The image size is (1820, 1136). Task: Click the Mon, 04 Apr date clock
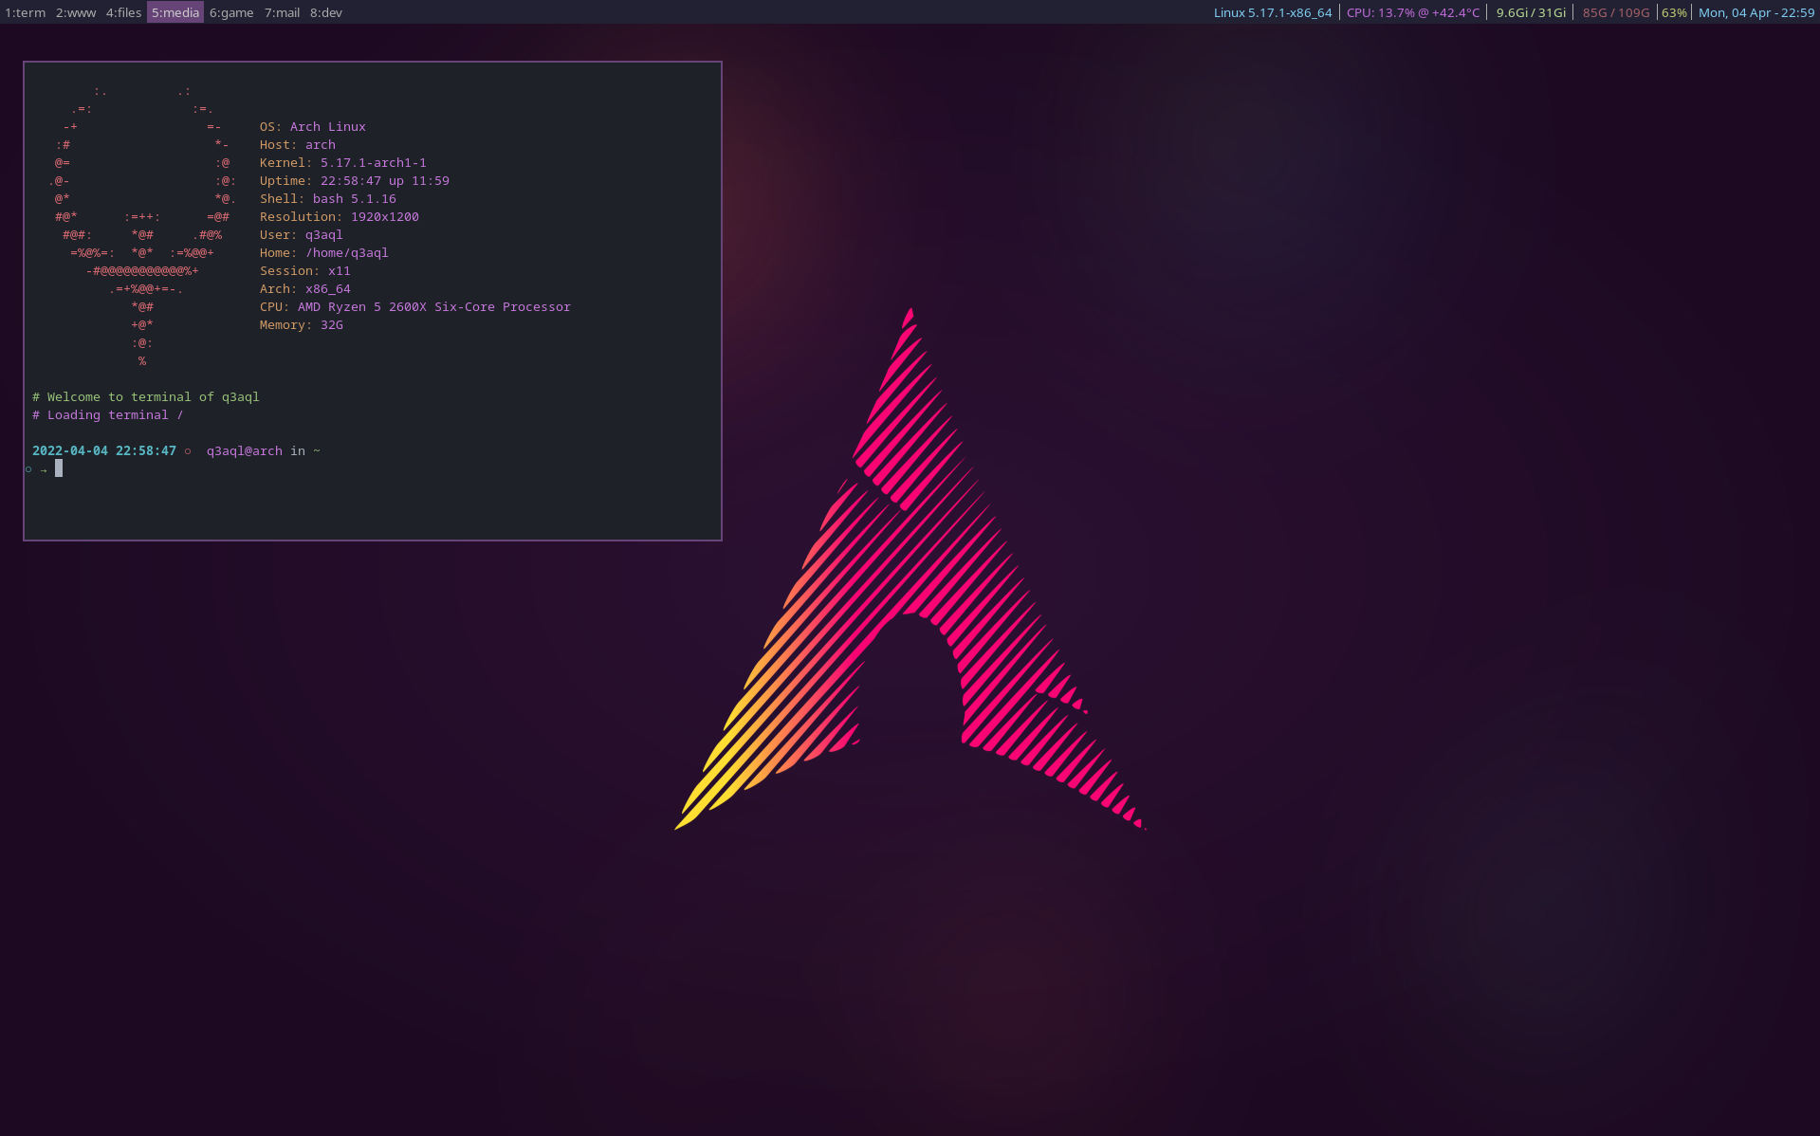[x=1756, y=12]
